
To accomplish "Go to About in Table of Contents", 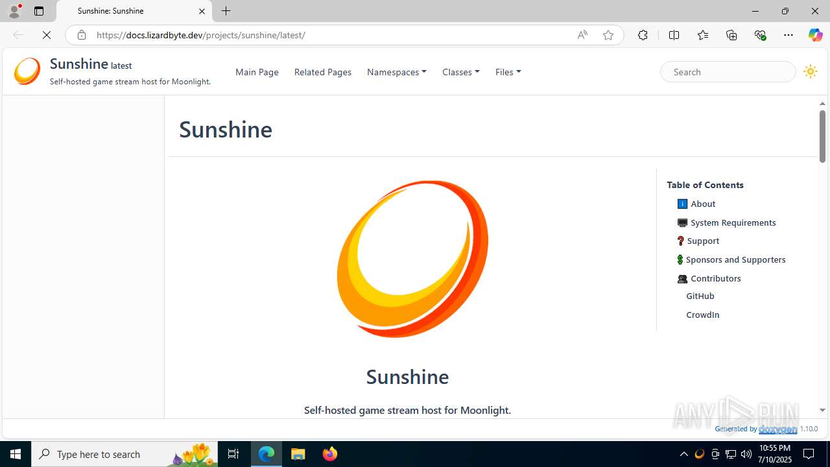I will click(703, 204).
